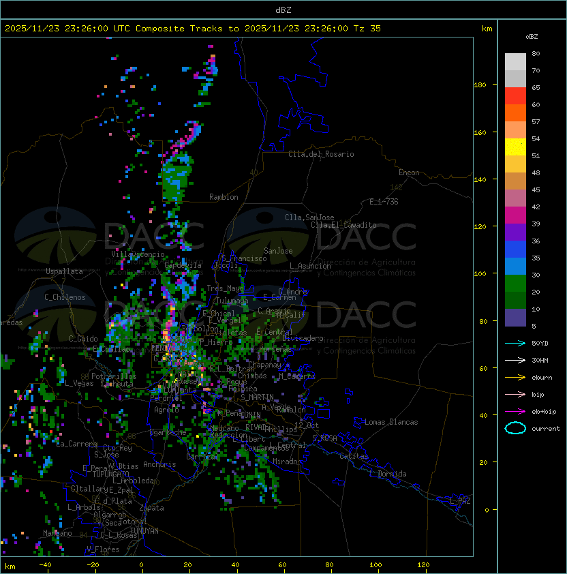
Task: Pick the slate swatch between 10 and 5 dBZ
Action: click(x=515, y=318)
